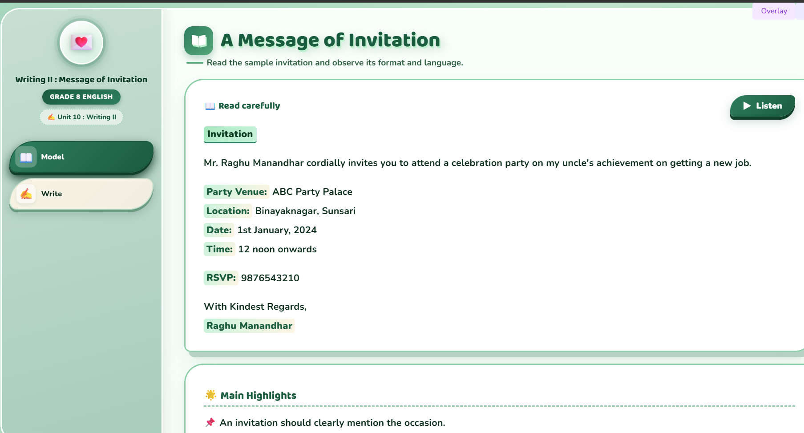Click the 'Date:' label
The image size is (804, 433).
(219, 230)
